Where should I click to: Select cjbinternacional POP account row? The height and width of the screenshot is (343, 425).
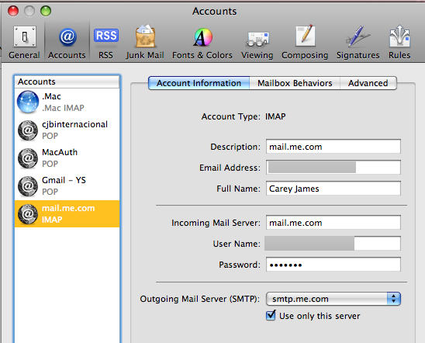click(x=67, y=130)
